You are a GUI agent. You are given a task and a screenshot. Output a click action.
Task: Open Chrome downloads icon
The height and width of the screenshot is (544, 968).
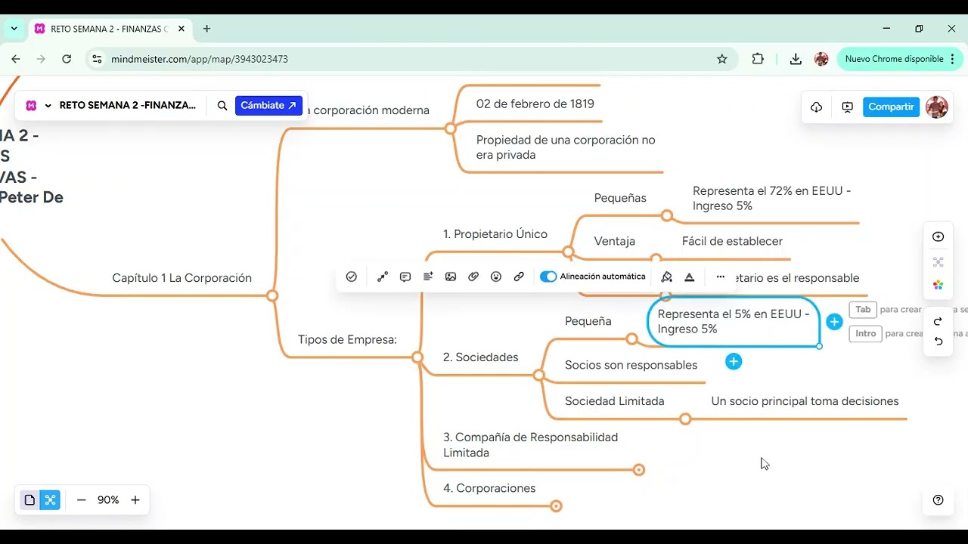[x=796, y=59]
